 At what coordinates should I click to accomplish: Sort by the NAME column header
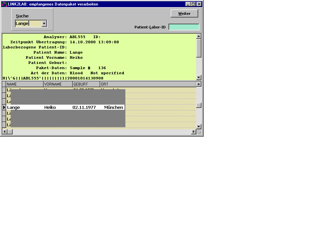point(25,84)
